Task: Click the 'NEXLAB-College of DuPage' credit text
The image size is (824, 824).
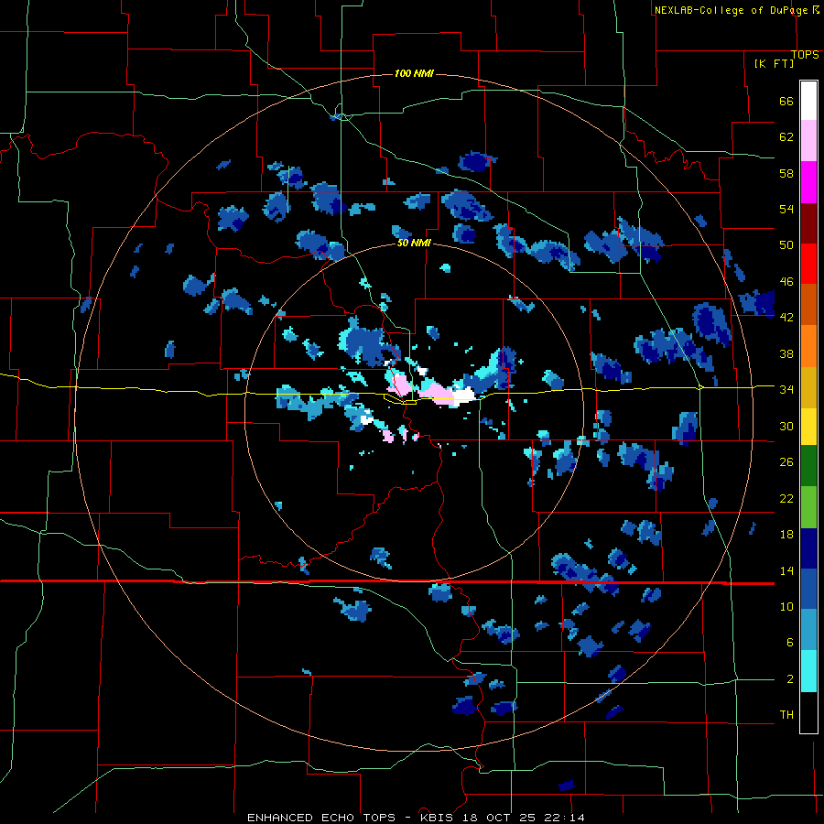Action: [x=731, y=10]
